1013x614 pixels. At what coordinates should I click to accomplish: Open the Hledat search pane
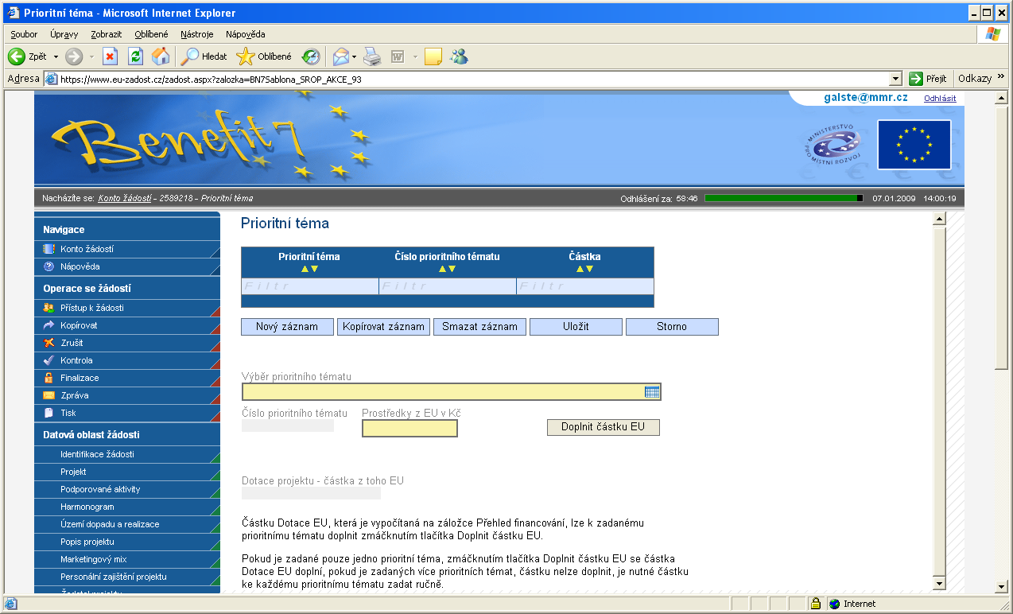[204, 56]
